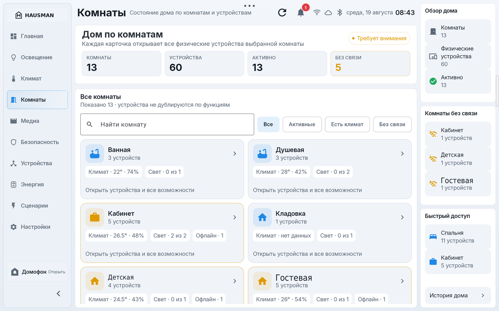Click the right panel scrollbar
Screen dimensions: 499x311
point(497,91)
